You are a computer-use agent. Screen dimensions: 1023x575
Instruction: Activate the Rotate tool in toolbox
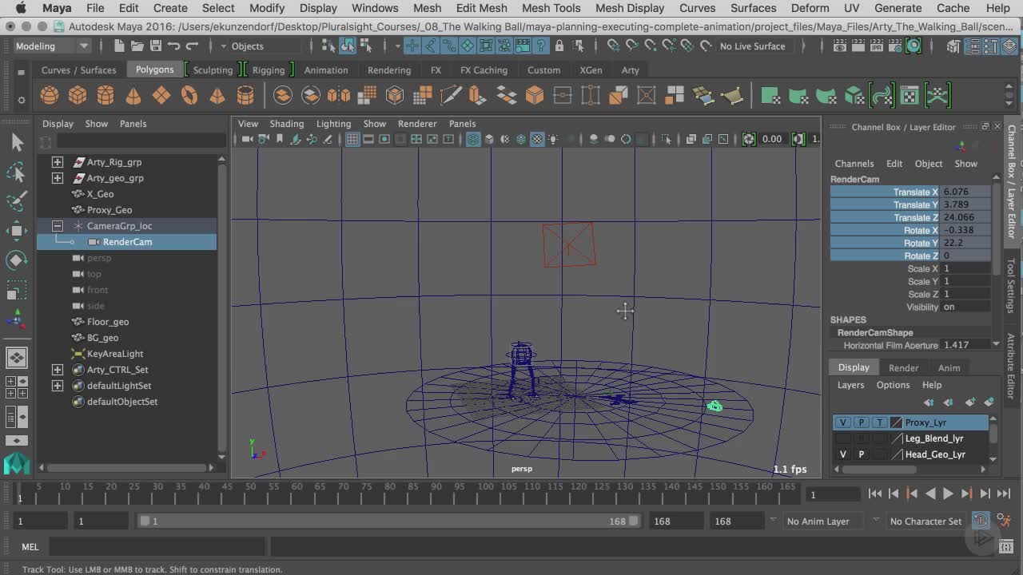tap(17, 260)
